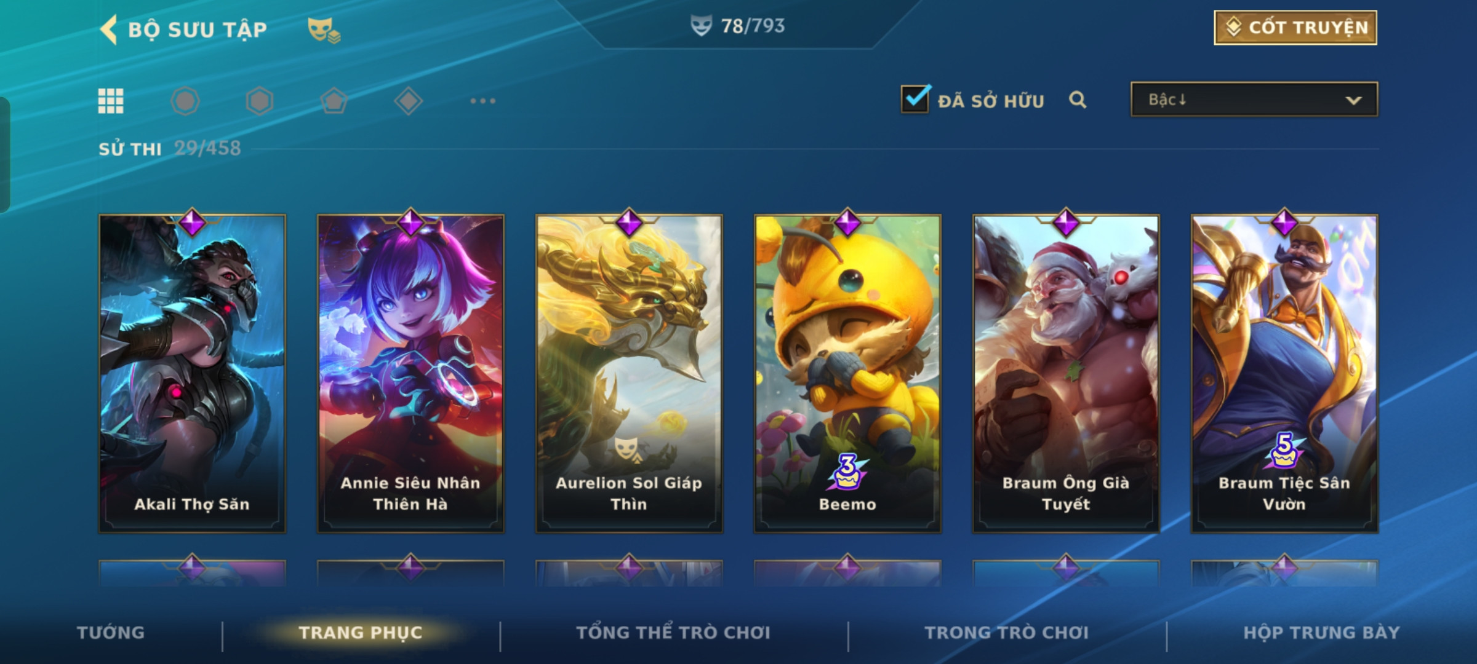The image size is (1477, 664).
Task: Filter skins by pentagon rarity gem icon
Action: (x=334, y=101)
